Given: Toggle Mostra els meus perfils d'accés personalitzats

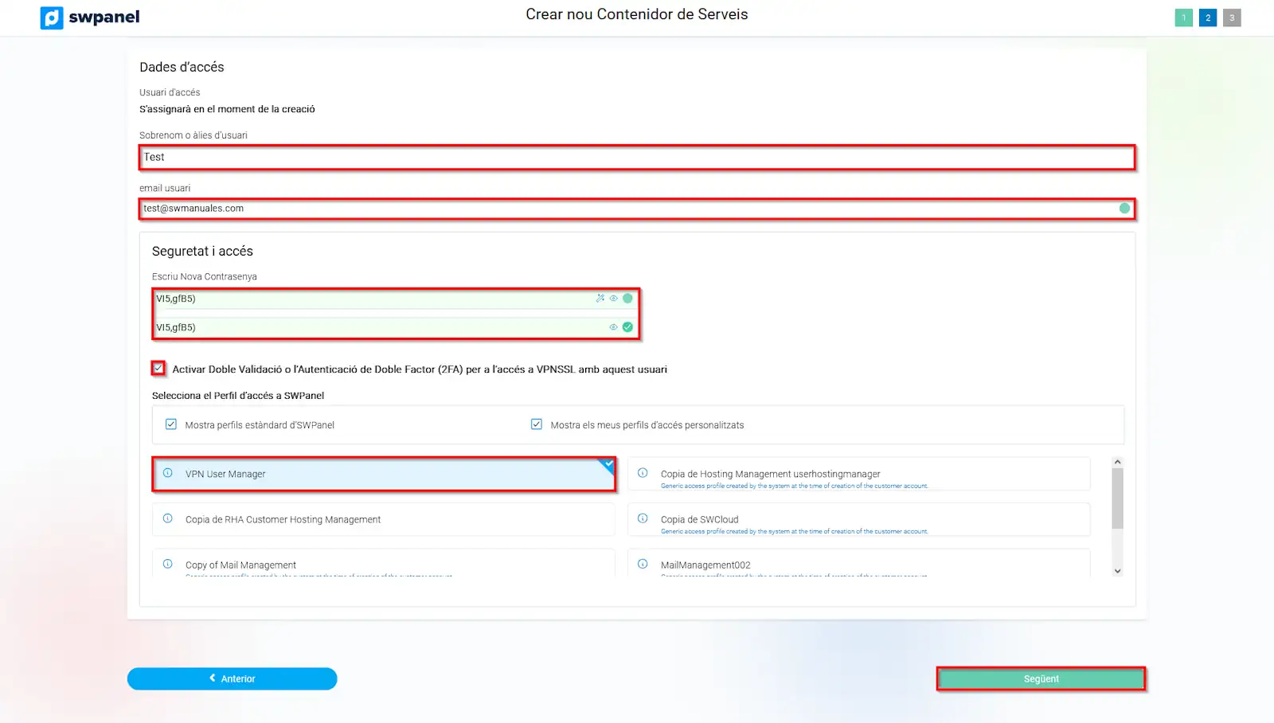Looking at the screenshot, I should click(x=537, y=424).
